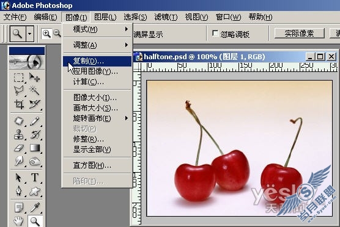Open the 选择(S) menu
This screenshot has width=340, height=227.
[x=135, y=17]
